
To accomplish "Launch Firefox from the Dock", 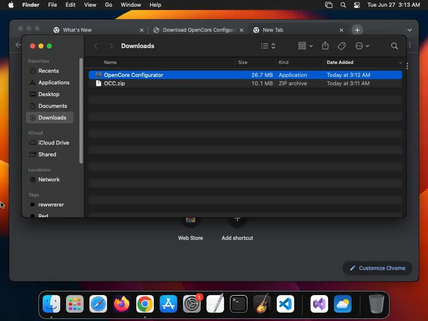I will click(x=122, y=304).
